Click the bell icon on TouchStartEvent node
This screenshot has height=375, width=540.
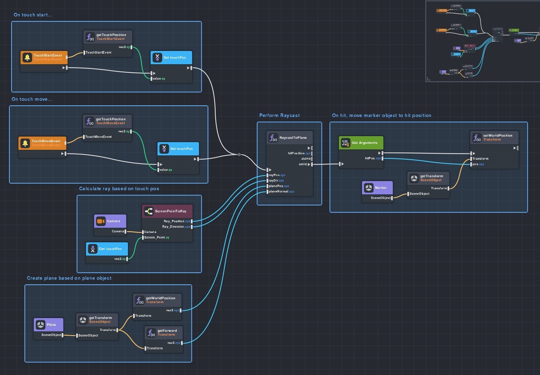pyautogui.click(x=27, y=57)
